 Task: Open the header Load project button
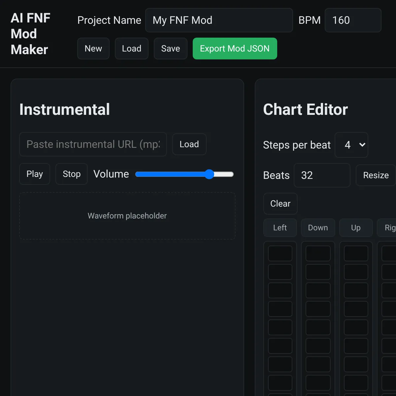click(x=132, y=49)
